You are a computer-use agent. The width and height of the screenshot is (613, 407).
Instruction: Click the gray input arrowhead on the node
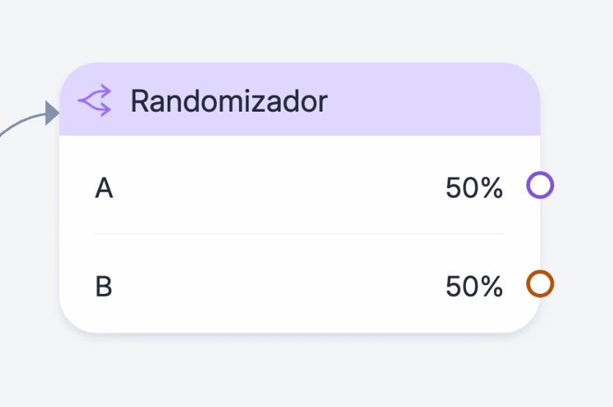tap(51, 112)
